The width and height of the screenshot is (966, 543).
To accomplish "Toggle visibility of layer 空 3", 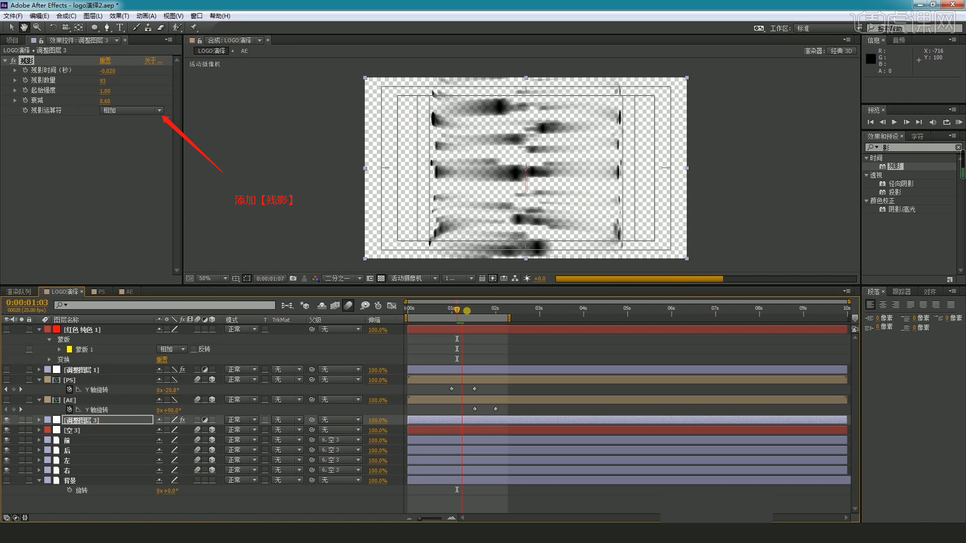I will [7, 430].
